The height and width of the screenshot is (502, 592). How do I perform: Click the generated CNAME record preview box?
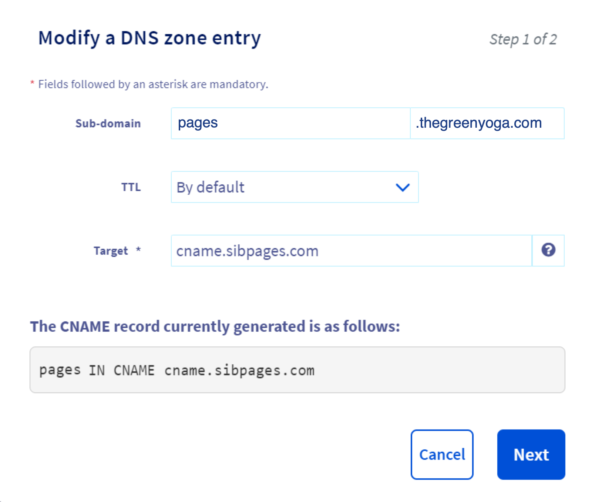coord(297,370)
